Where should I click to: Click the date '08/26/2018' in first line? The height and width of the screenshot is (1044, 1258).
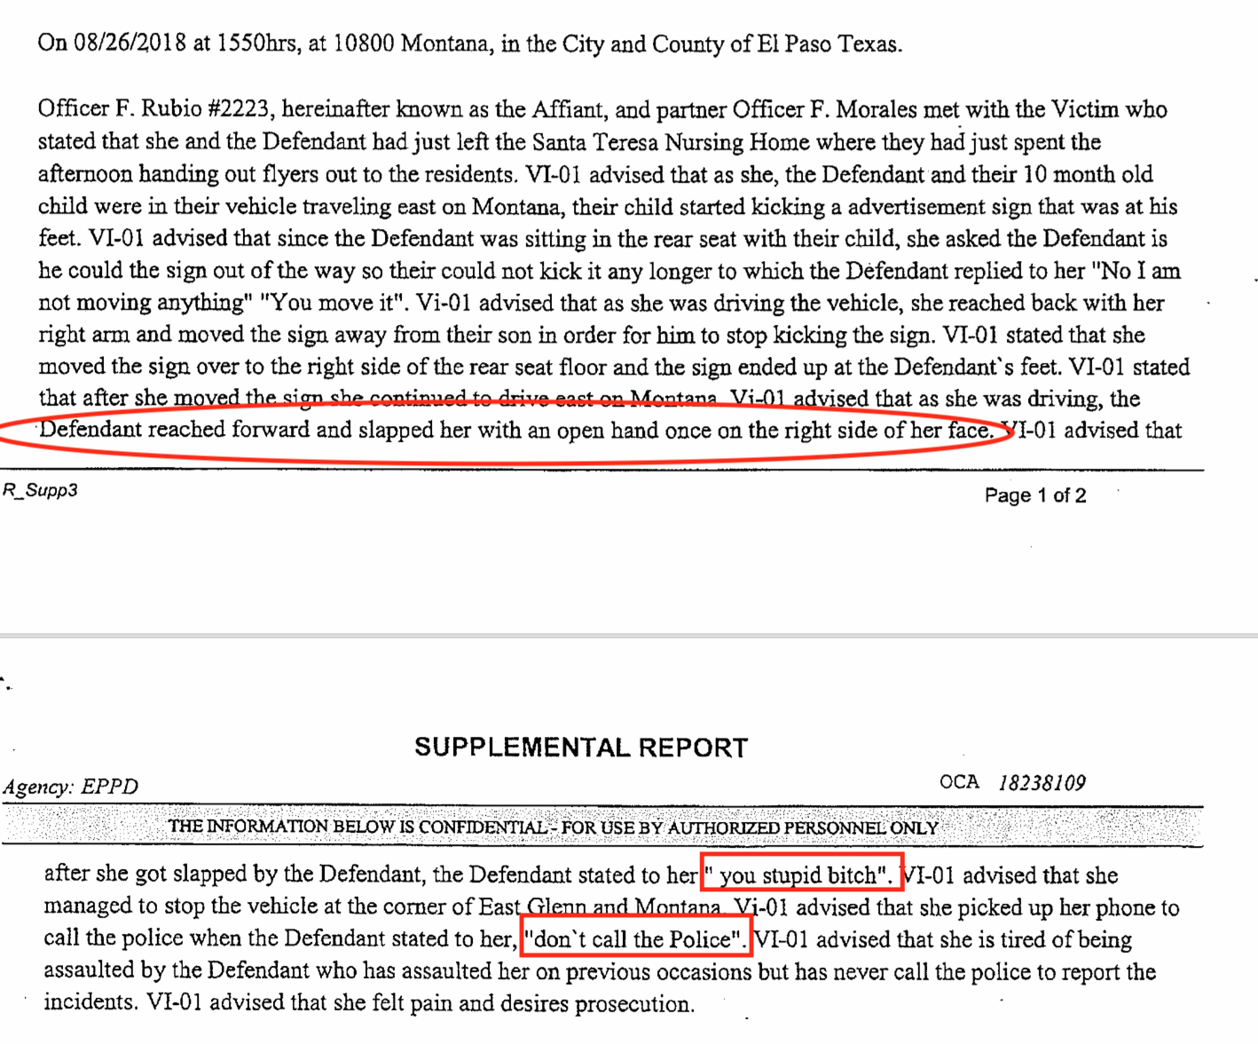pos(130,43)
